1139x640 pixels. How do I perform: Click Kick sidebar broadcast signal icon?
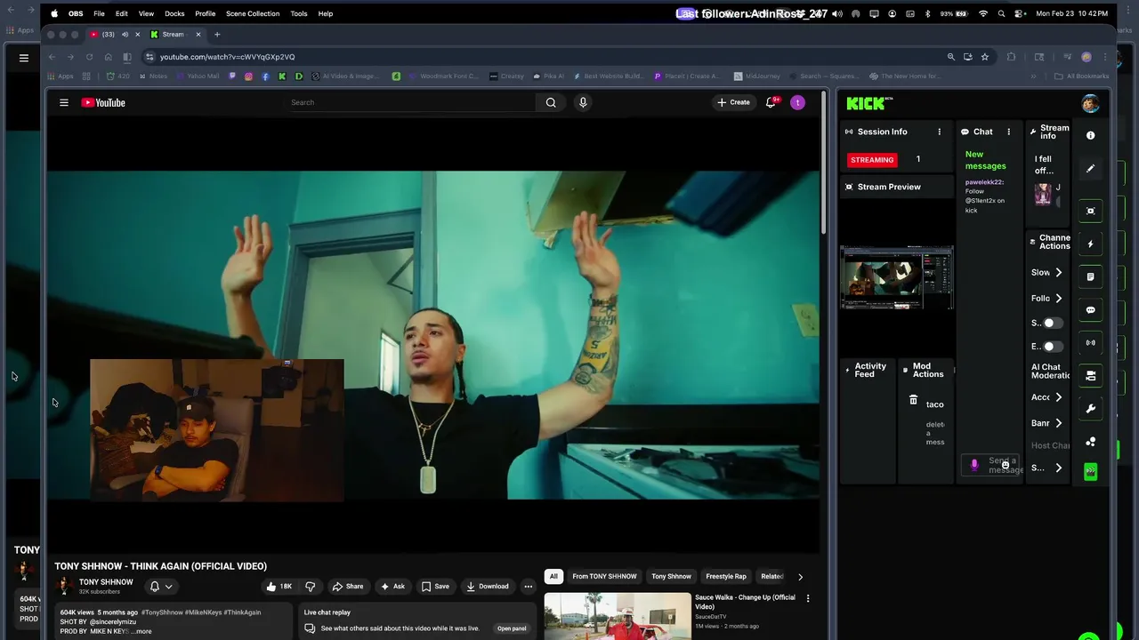pos(1090,342)
